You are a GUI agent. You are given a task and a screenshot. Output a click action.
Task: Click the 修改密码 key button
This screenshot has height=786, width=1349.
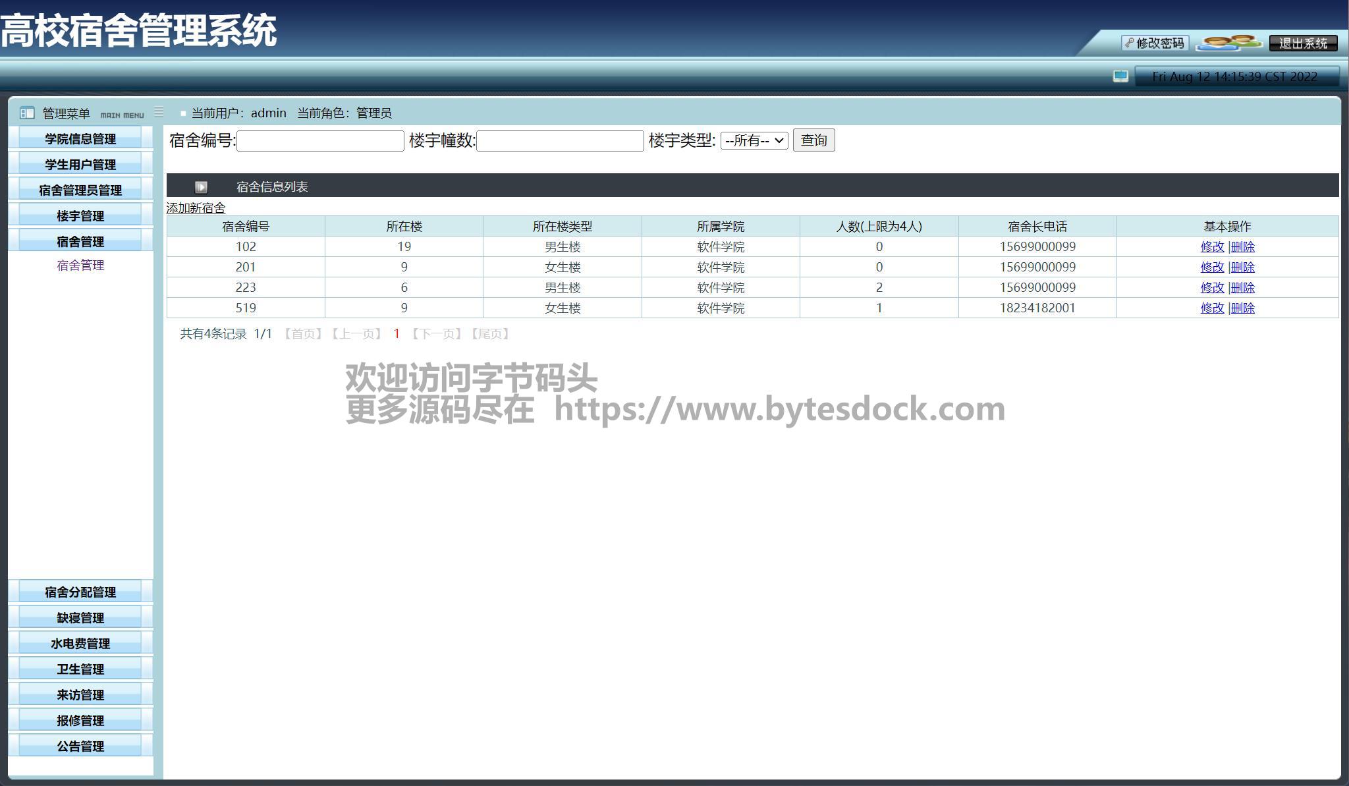coord(1155,43)
